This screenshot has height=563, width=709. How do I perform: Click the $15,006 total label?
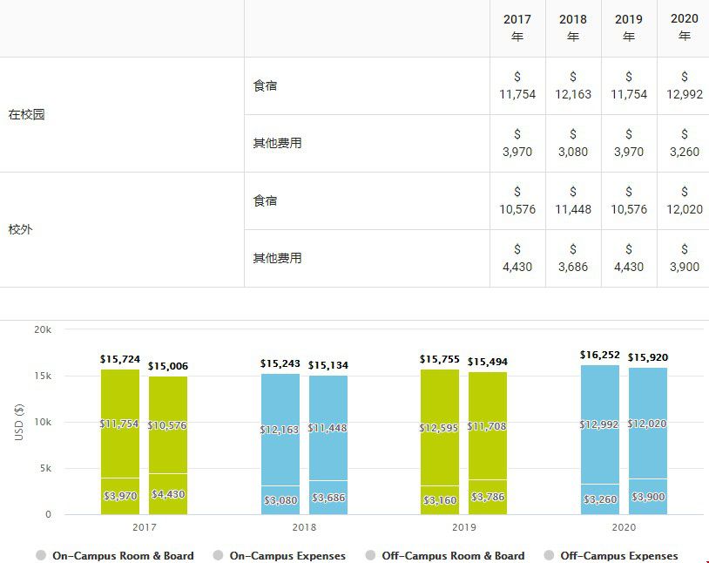click(168, 366)
